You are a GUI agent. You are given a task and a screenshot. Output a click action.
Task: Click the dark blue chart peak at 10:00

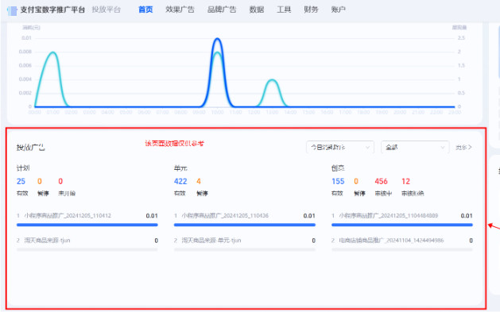point(218,39)
